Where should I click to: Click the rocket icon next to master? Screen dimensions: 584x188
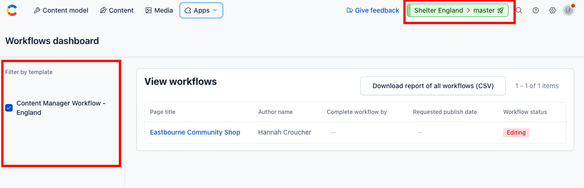501,10
